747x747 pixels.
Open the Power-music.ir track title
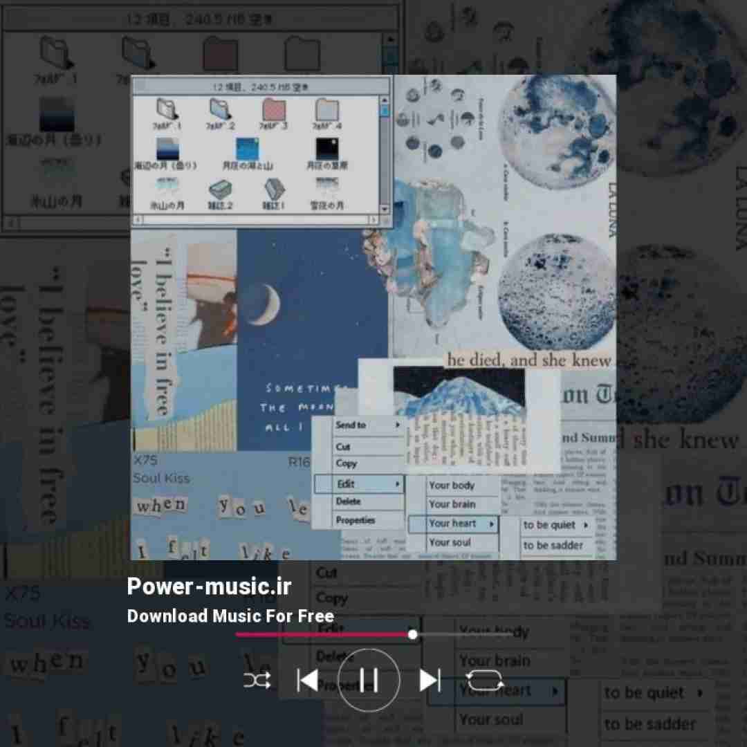tap(209, 587)
